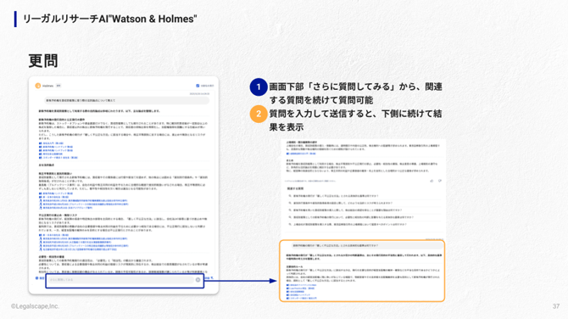The height and width of the screenshot is (319, 568).
Task: Toggle the checkbox at top right of Holmes panel
Action: point(198,86)
